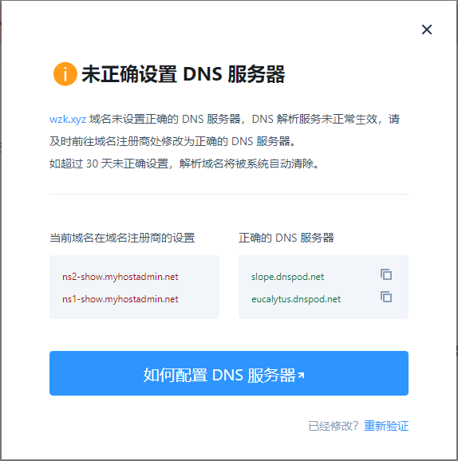The height and width of the screenshot is (461, 458).
Task: Click the slope.dnspod.net green text
Action: coord(287,277)
